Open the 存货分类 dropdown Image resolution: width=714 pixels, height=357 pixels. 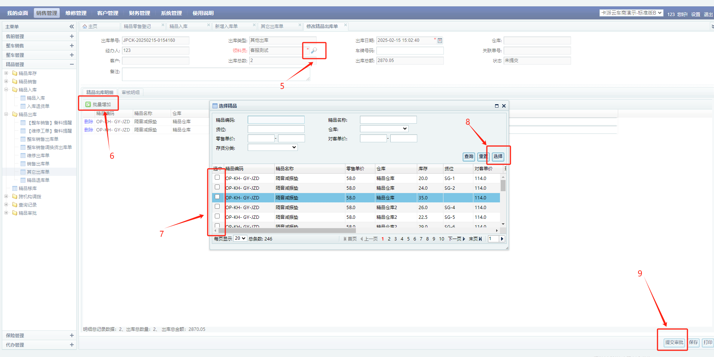click(x=272, y=148)
